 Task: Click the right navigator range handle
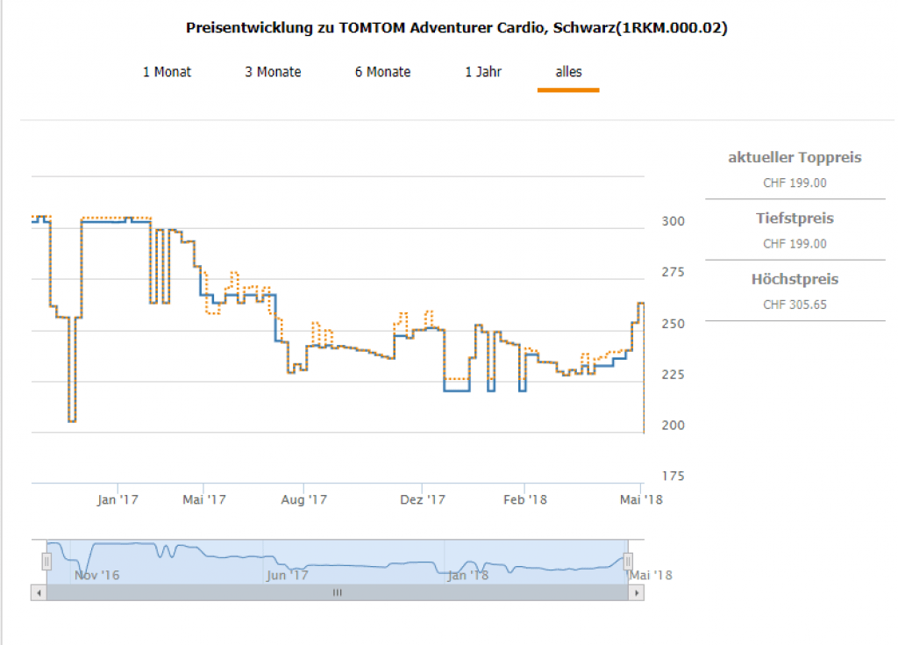click(x=628, y=561)
